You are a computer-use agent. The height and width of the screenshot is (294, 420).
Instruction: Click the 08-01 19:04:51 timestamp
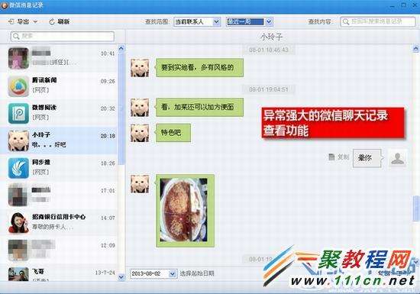[x=269, y=89]
